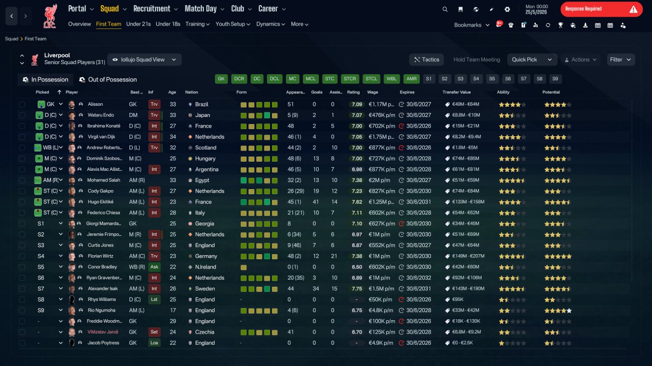Image resolution: width=652 pixels, height=366 pixels.
Task: Tick the checkbox for Wataru Endo's row
Action: (22, 115)
